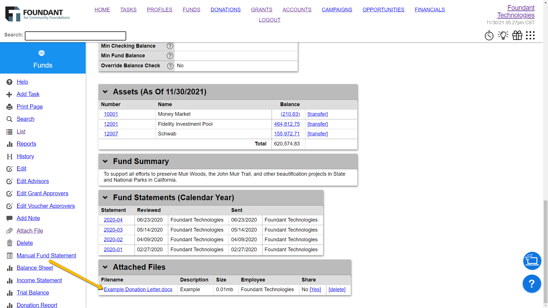Open Edit Voucher Approvers link
The height and width of the screenshot is (308, 548).
[46, 206]
